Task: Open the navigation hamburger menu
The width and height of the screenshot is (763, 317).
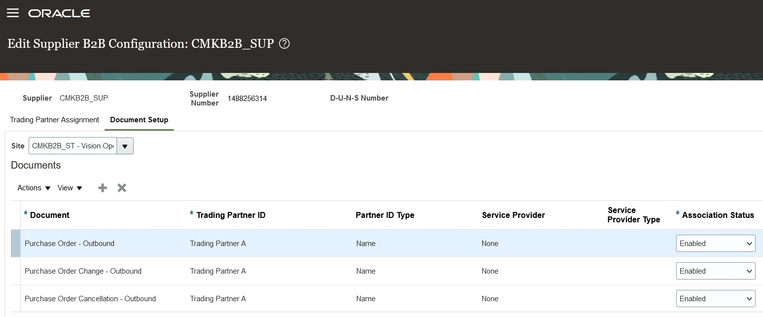Action: 13,13
